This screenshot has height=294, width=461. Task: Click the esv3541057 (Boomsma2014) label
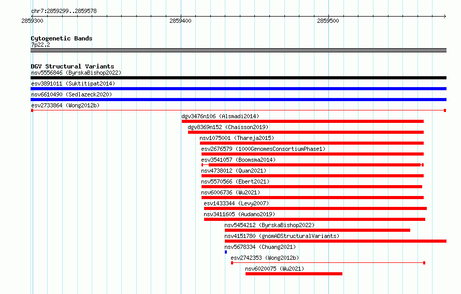click(238, 160)
